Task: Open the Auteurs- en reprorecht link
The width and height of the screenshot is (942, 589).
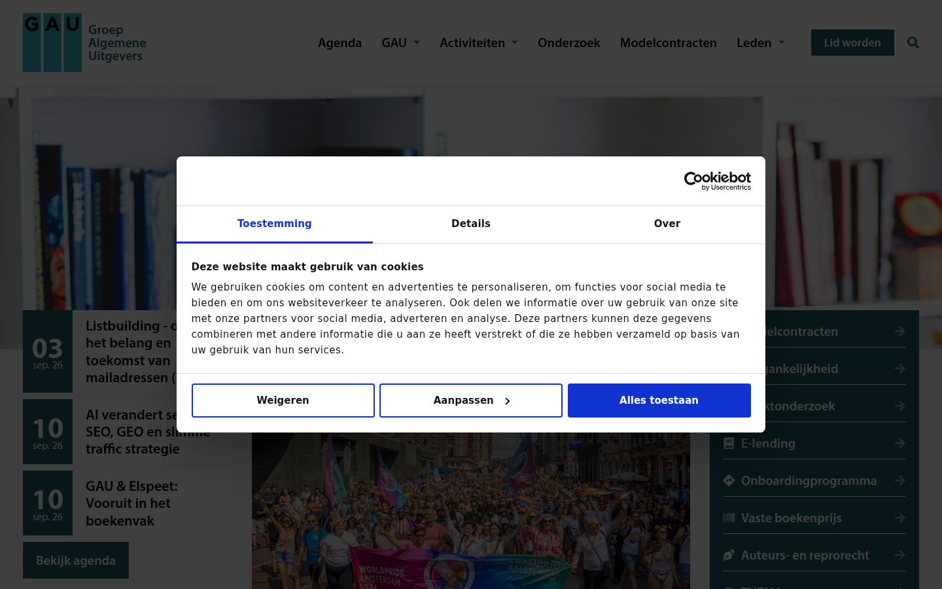Action: tap(805, 555)
